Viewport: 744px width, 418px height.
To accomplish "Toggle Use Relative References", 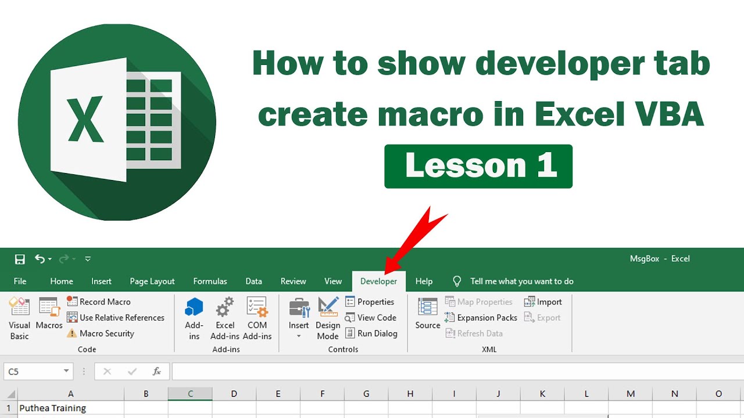I will pyautogui.click(x=116, y=318).
